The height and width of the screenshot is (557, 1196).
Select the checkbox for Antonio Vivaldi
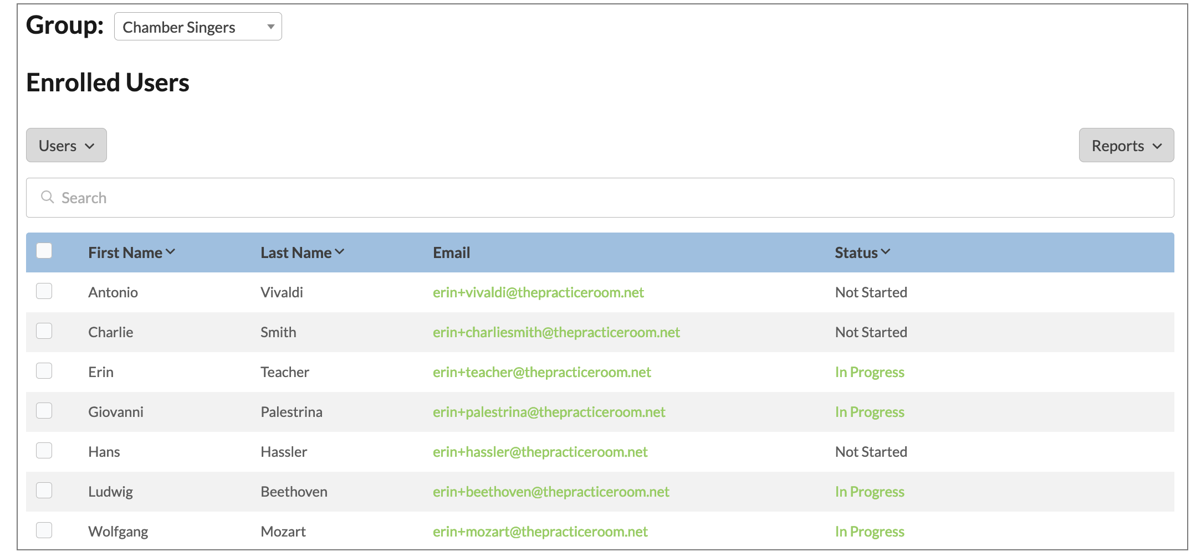click(44, 291)
